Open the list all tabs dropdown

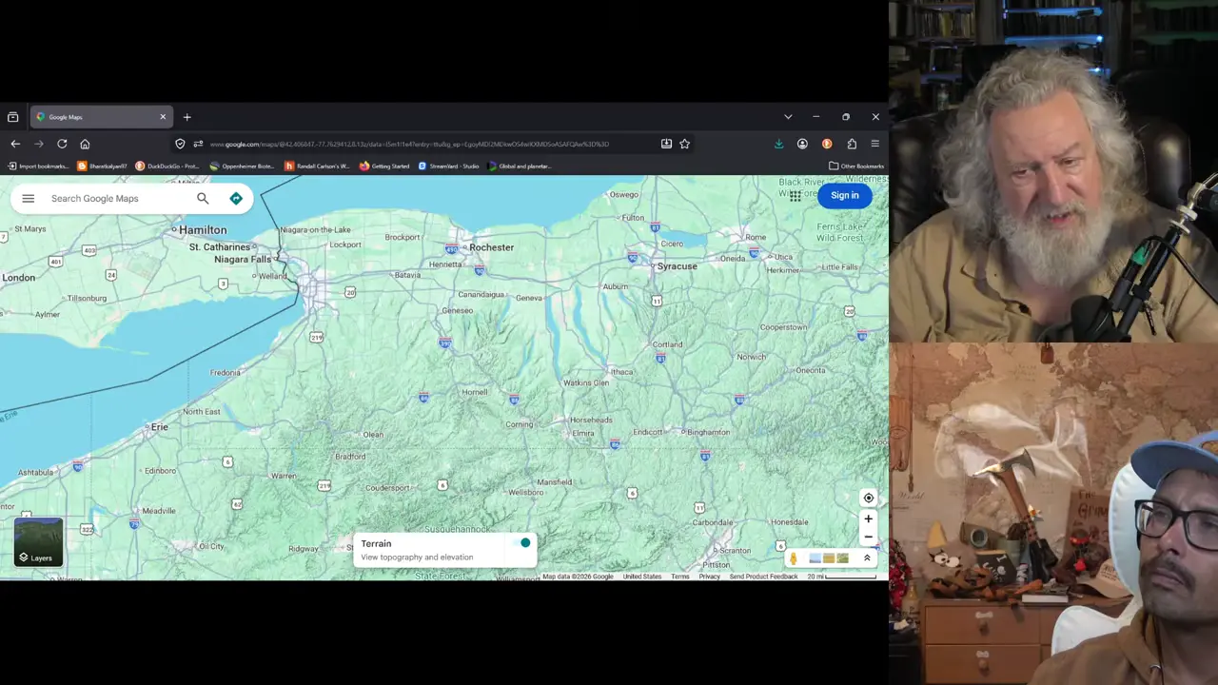(x=788, y=117)
